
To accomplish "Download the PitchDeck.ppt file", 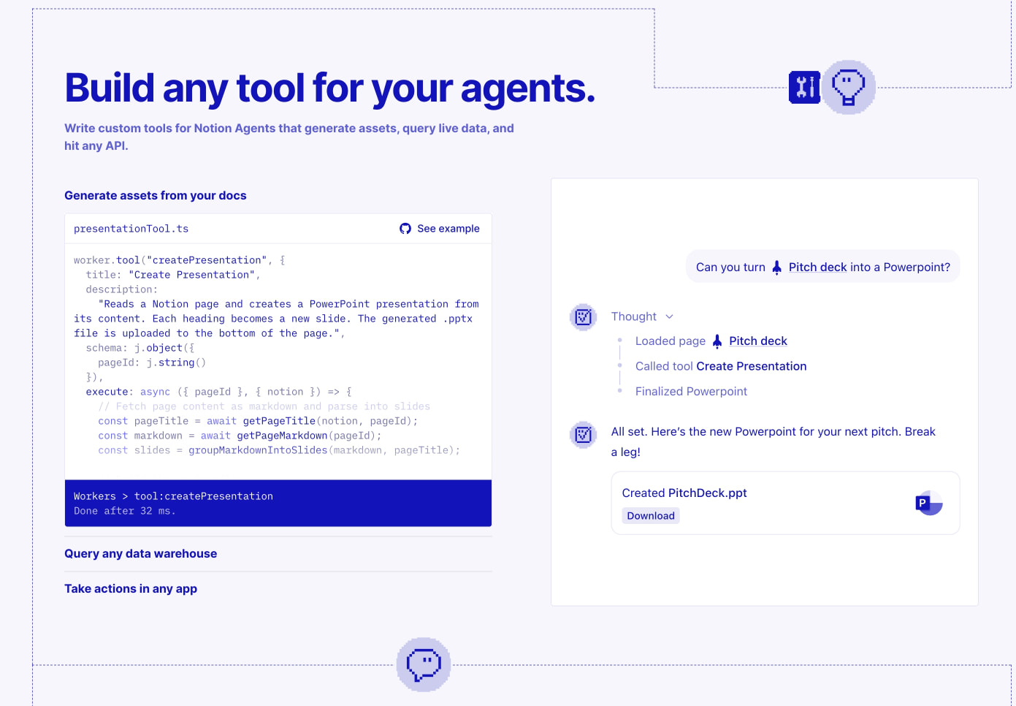I will coord(651,516).
